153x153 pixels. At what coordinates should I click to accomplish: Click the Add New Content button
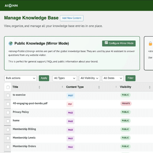[x=72, y=18]
